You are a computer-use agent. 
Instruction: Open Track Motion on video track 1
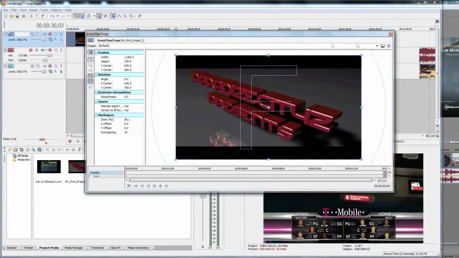[38, 34]
